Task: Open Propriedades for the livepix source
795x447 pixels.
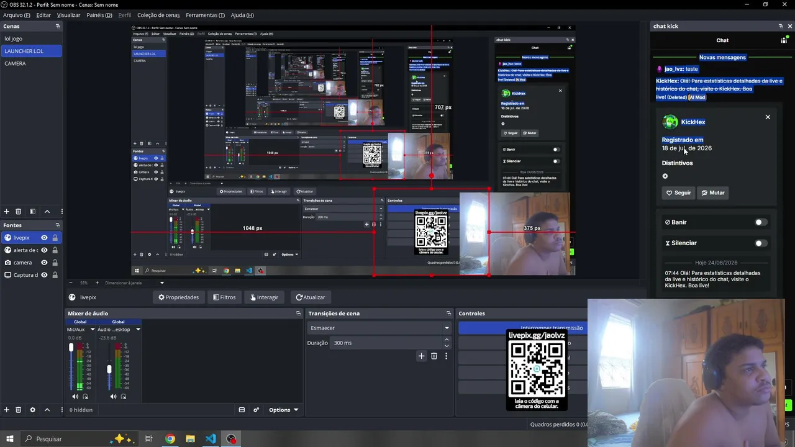Action: point(178,297)
